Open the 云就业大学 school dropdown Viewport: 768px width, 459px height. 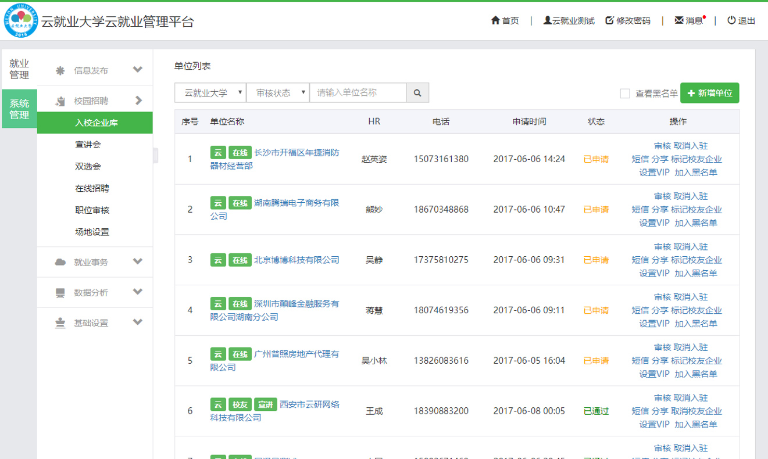coord(210,92)
